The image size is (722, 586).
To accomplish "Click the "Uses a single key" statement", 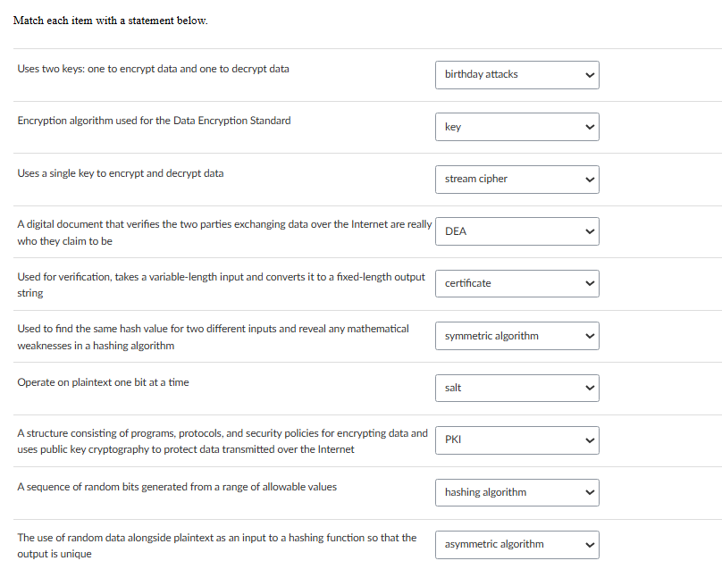I will click(121, 173).
